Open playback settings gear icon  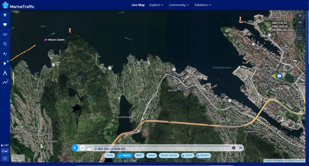pos(234,148)
